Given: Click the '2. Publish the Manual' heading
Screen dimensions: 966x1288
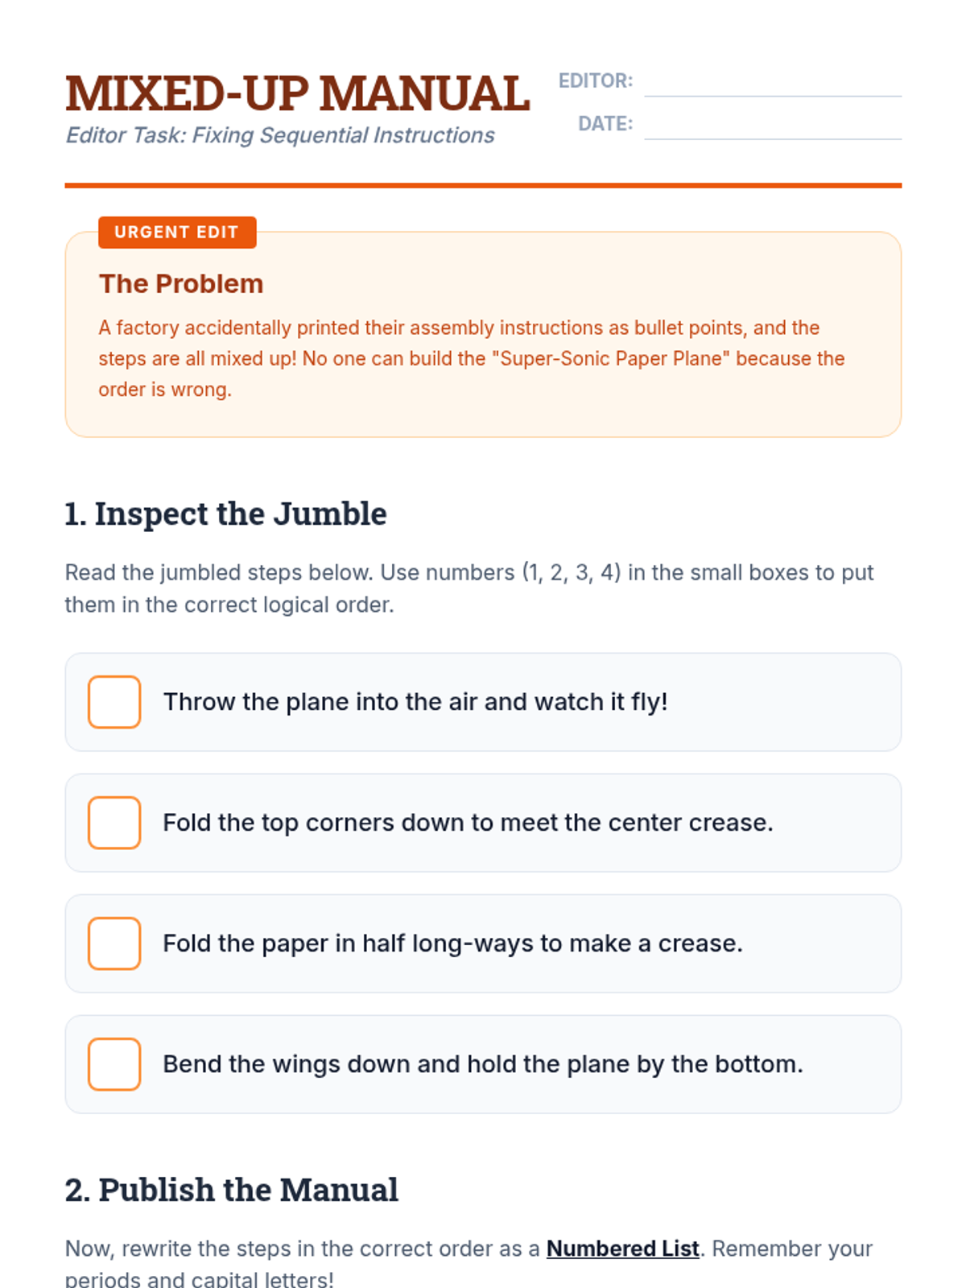Looking at the screenshot, I should 232,1190.
